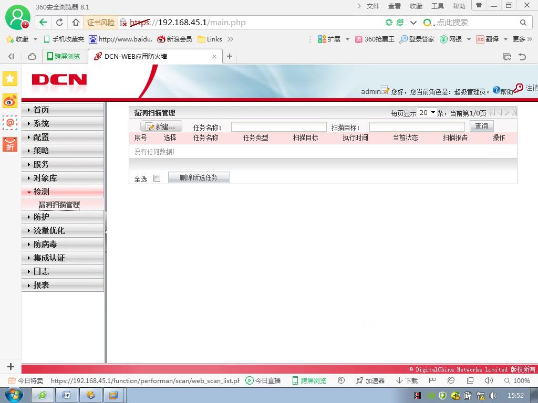Expand the 网银 dropdown
538x403 pixels.
pos(469,39)
